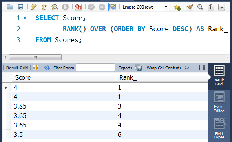Switch to the Form Editor side tab
The height and width of the screenshot is (142, 232).
219,102
